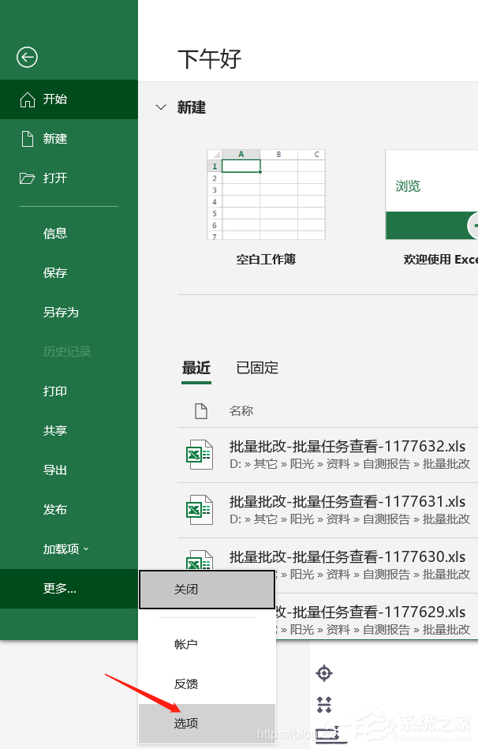478x749 pixels.
Task: Click 另存为 in the sidebar
Action: pos(61,313)
